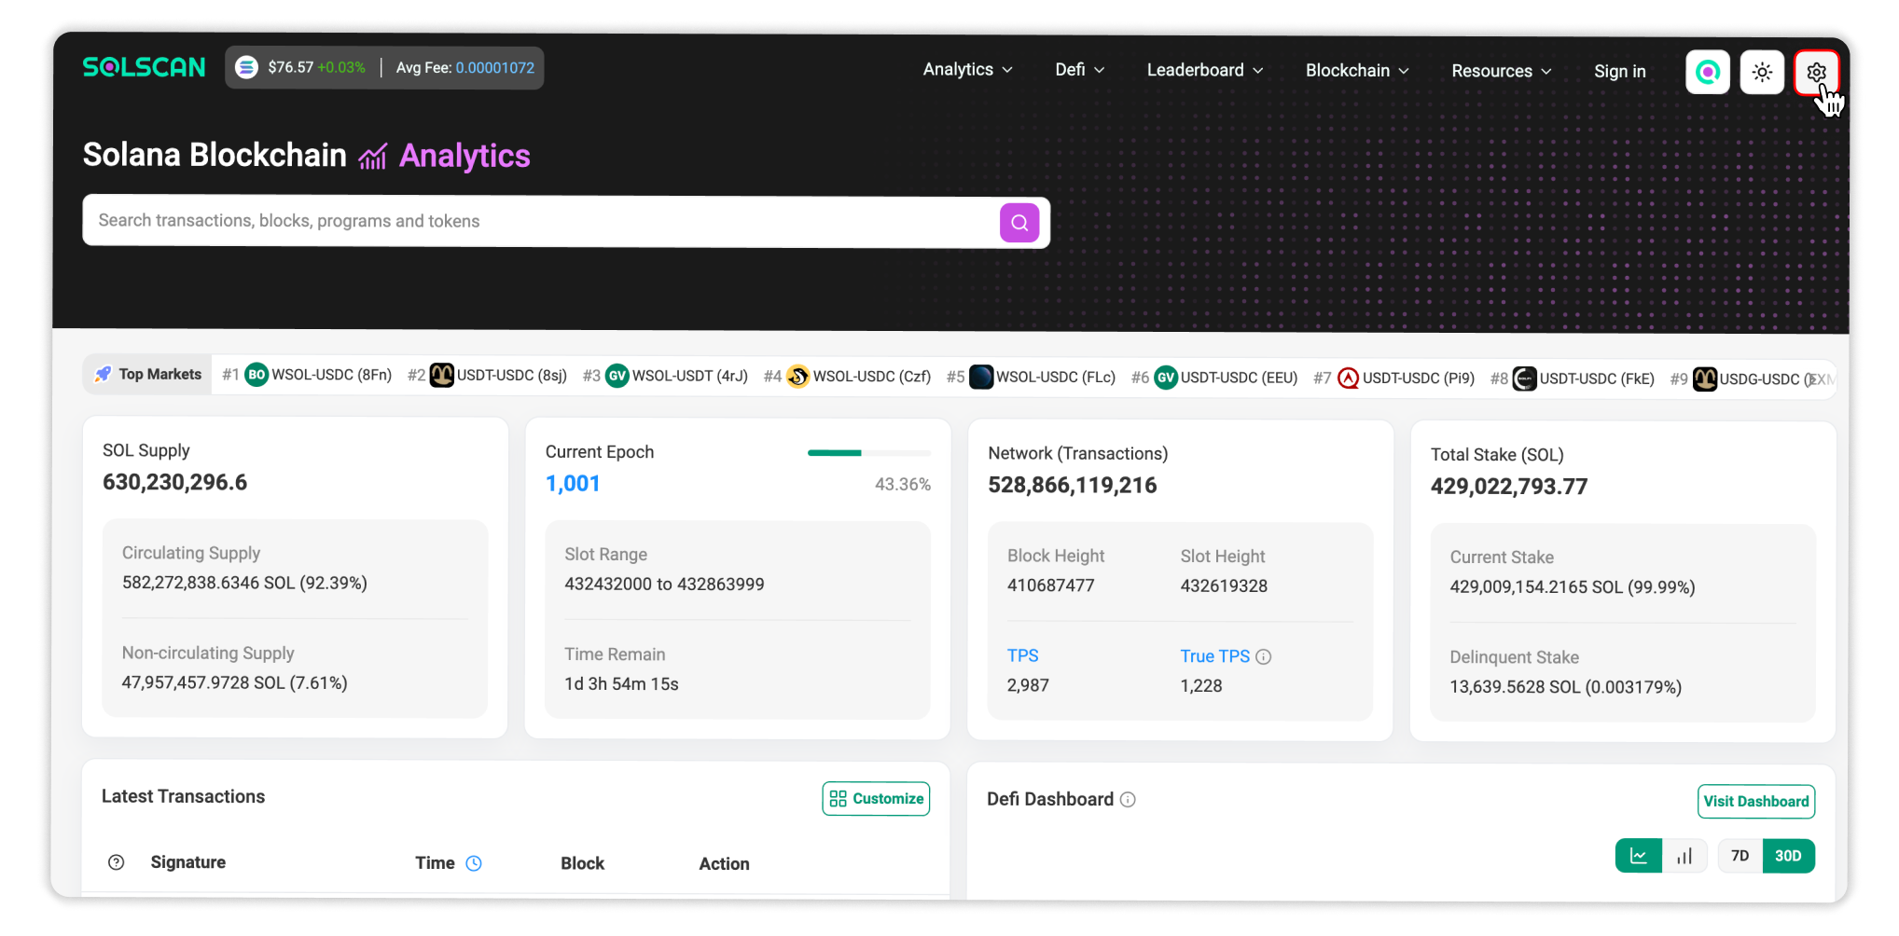1899x936 pixels.
Task: Open WSOL-USDC (Czf) market link
Action: [x=872, y=377]
